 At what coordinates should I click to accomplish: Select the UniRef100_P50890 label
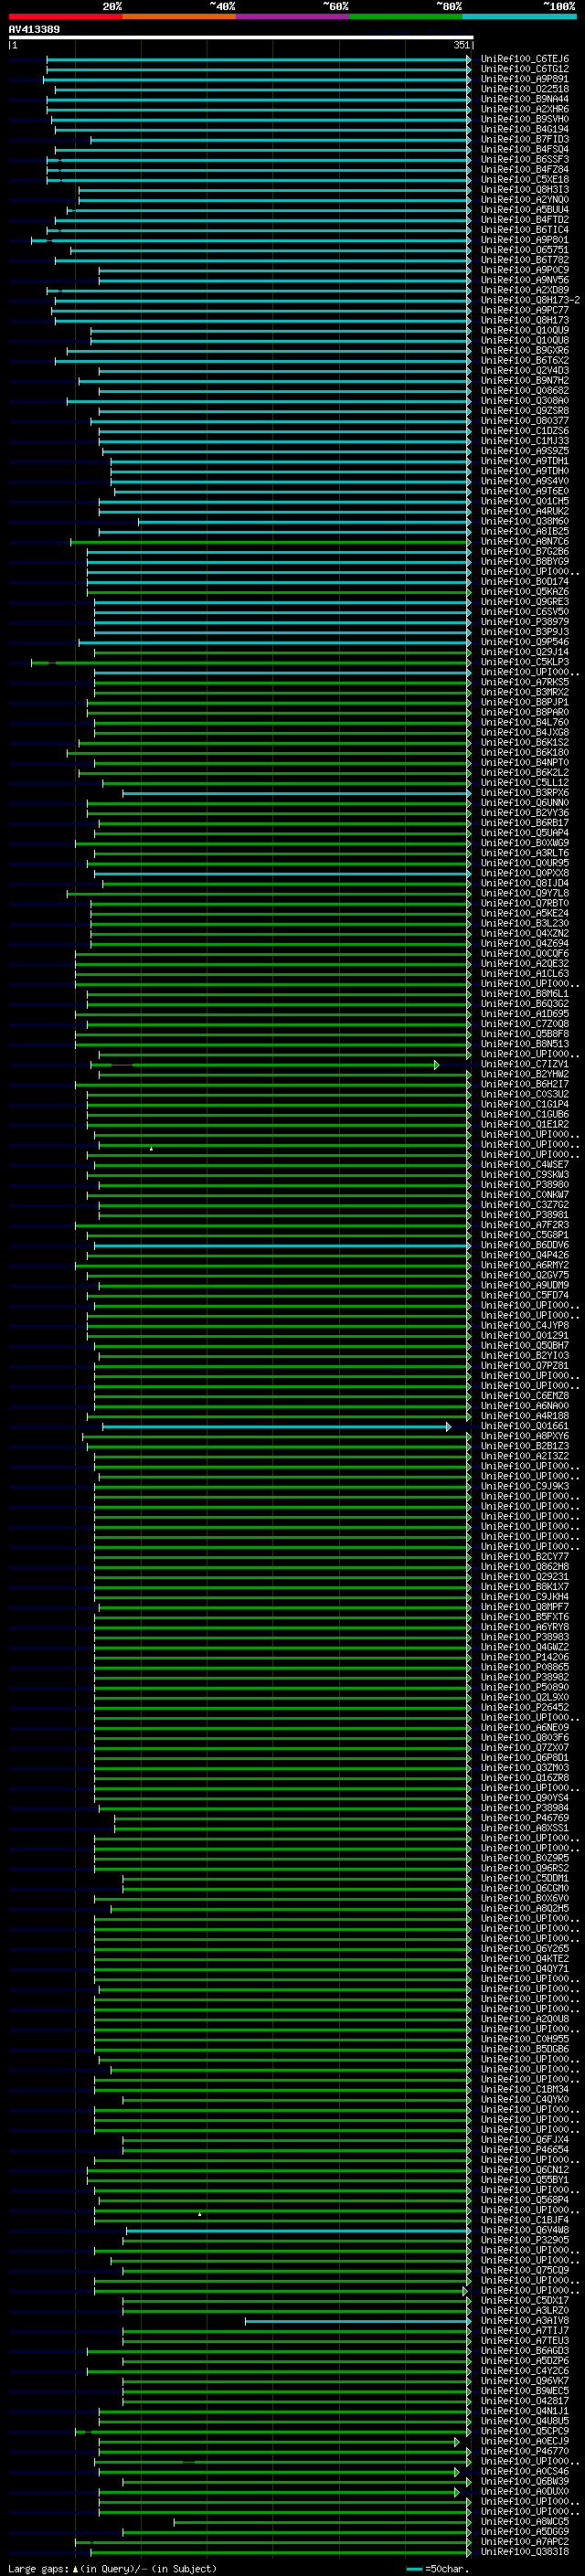point(525,1687)
